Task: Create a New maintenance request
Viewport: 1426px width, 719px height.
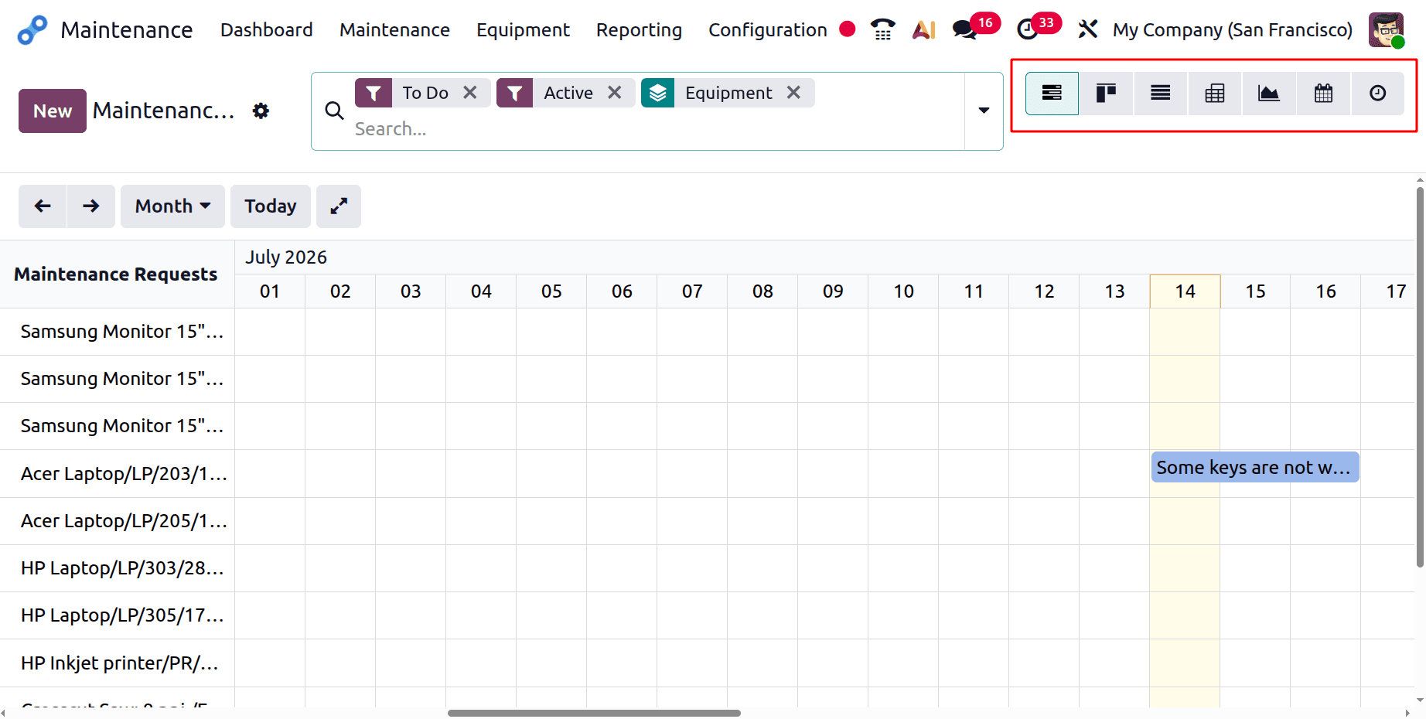Action: point(53,111)
